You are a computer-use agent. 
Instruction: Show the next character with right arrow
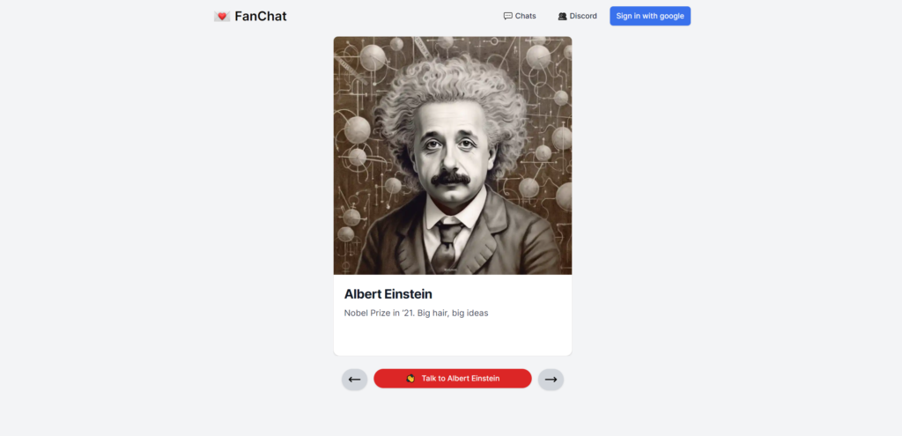(551, 380)
